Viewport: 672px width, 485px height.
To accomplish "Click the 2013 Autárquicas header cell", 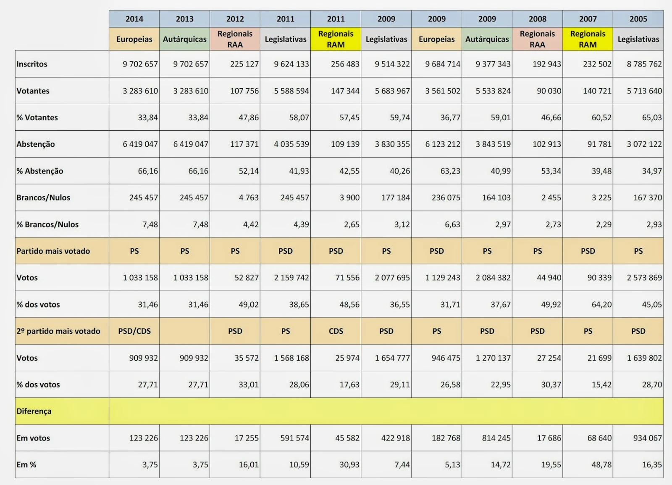I will pos(184,39).
